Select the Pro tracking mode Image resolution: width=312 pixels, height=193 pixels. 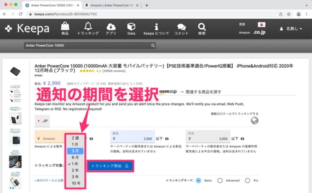pyautogui.click(x=248, y=180)
